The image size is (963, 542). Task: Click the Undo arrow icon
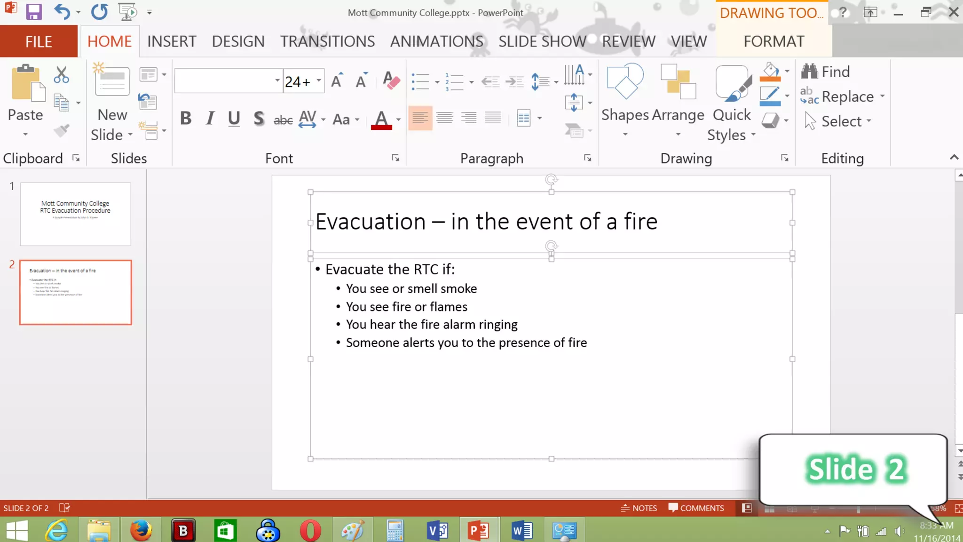pos(62,11)
